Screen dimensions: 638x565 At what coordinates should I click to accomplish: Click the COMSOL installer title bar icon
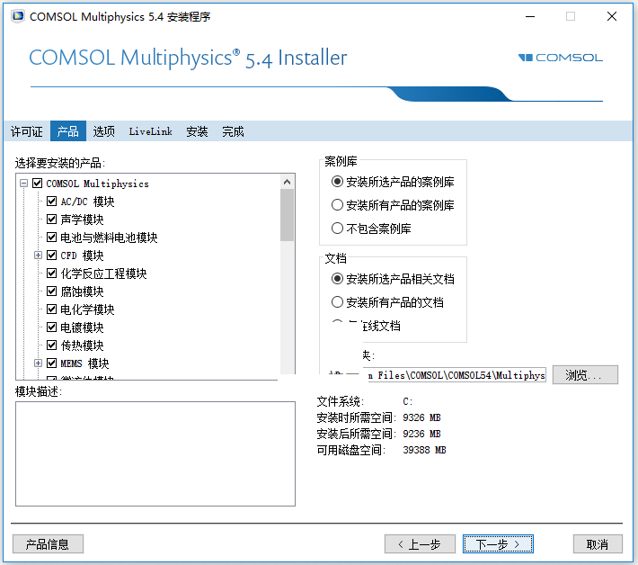coord(18,16)
